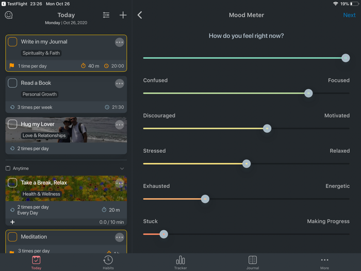Tap the 'Mood Meter' title
Screen dimensions: 361x271
point(247,15)
